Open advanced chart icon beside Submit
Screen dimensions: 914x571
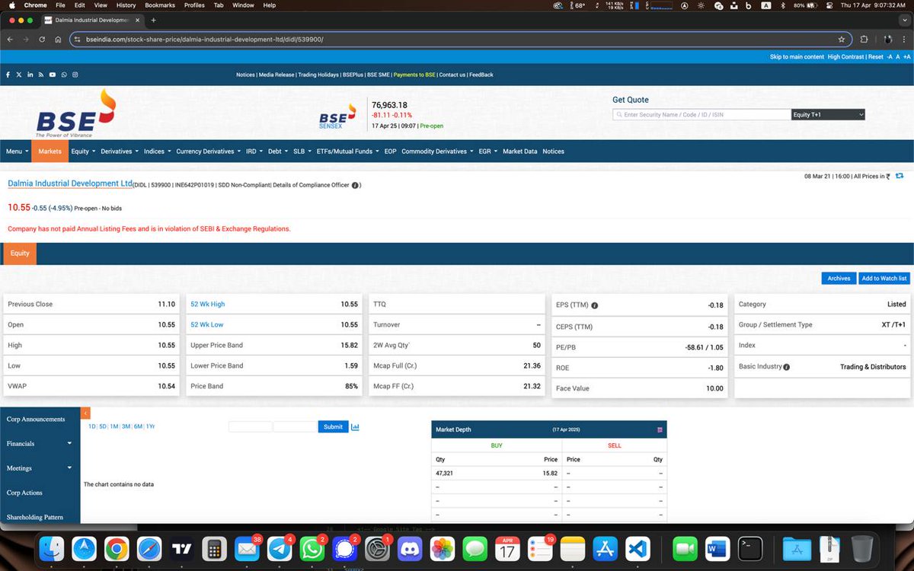point(355,426)
